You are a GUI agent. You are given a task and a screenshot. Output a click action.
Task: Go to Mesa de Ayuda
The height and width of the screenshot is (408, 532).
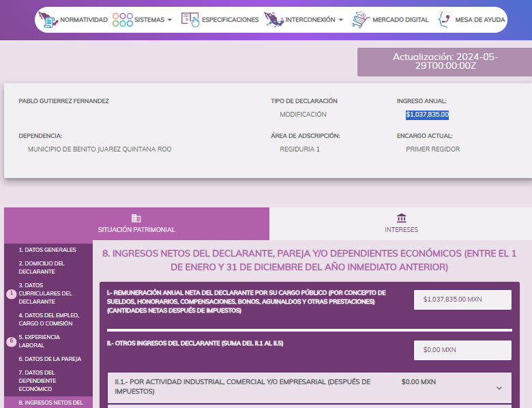tap(480, 20)
